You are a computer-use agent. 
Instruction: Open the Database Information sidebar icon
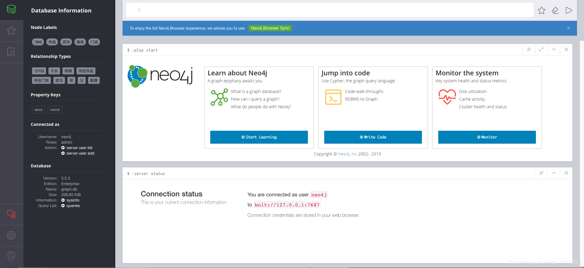(11, 9)
